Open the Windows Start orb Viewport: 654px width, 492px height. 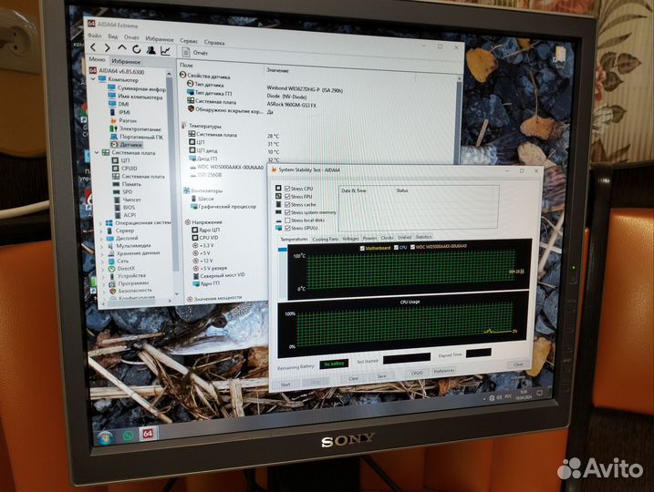click(x=106, y=437)
